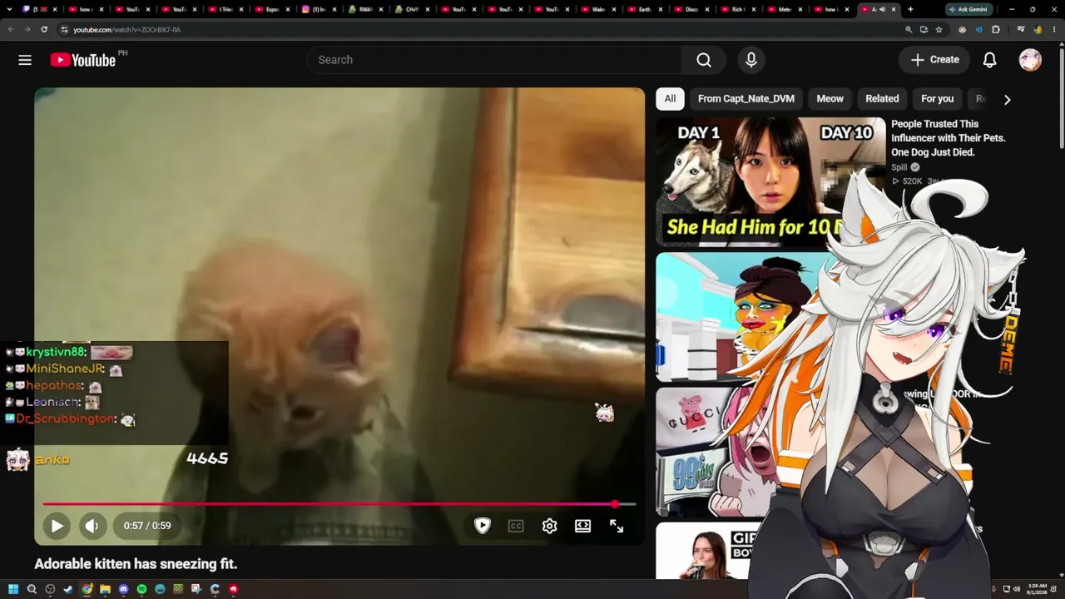The height and width of the screenshot is (599, 1065).
Task: Select the All filter chip
Action: (x=670, y=99)
